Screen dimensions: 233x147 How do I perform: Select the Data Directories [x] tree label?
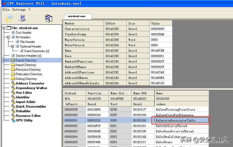click(37, 51)
